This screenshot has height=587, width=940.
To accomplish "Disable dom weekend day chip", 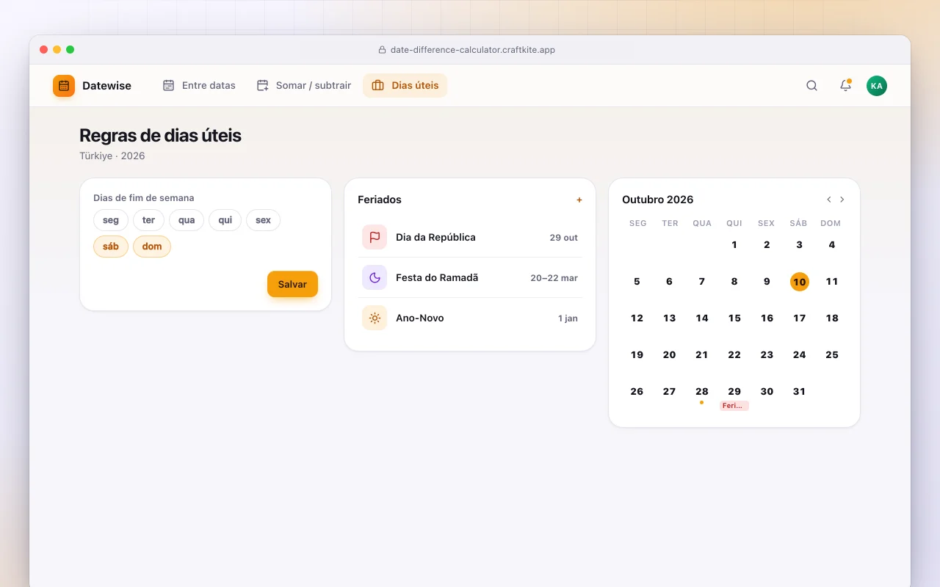I will [152, 247].
